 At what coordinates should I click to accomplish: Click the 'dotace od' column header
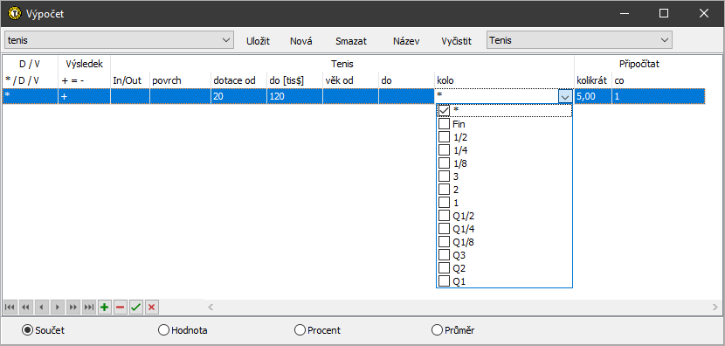pos(238,80)
